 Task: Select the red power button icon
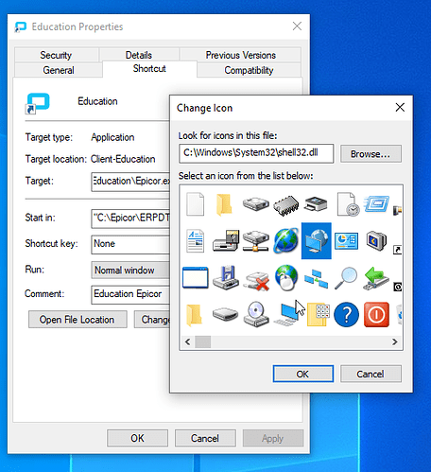[x=376, y=314]
